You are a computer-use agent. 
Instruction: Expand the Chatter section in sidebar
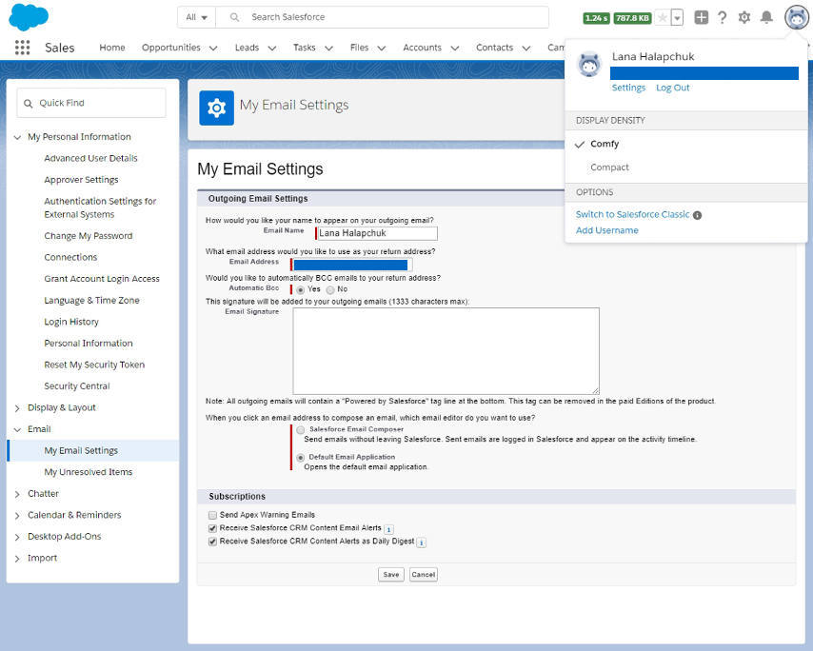pyautogui.click(x=16, y=493)
